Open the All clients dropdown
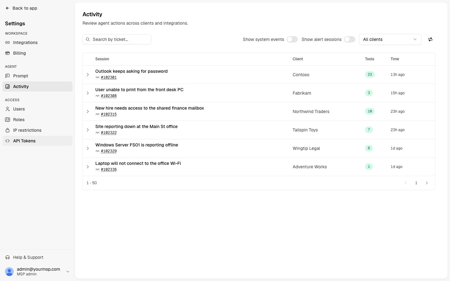450x281 pixels. pos(390,39)
